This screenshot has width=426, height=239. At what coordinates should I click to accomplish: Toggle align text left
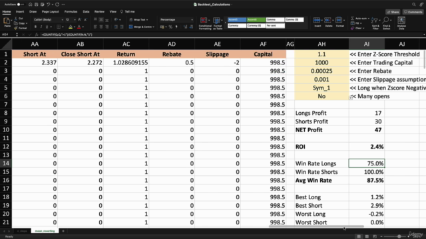(x=95, y=27)
